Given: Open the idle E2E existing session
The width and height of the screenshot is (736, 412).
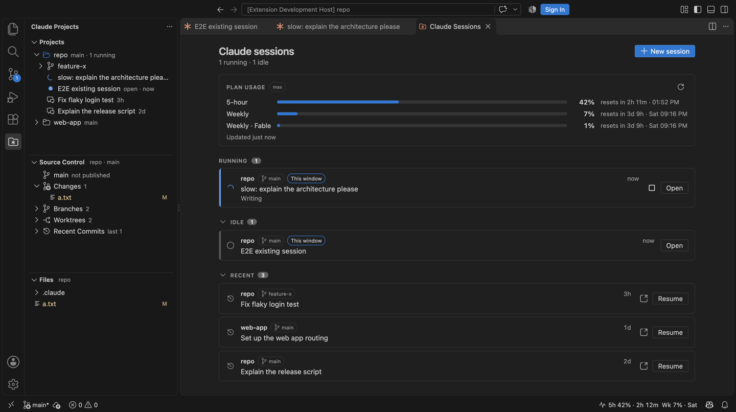Looking at the screenshot, I should (x=674, y=245).
